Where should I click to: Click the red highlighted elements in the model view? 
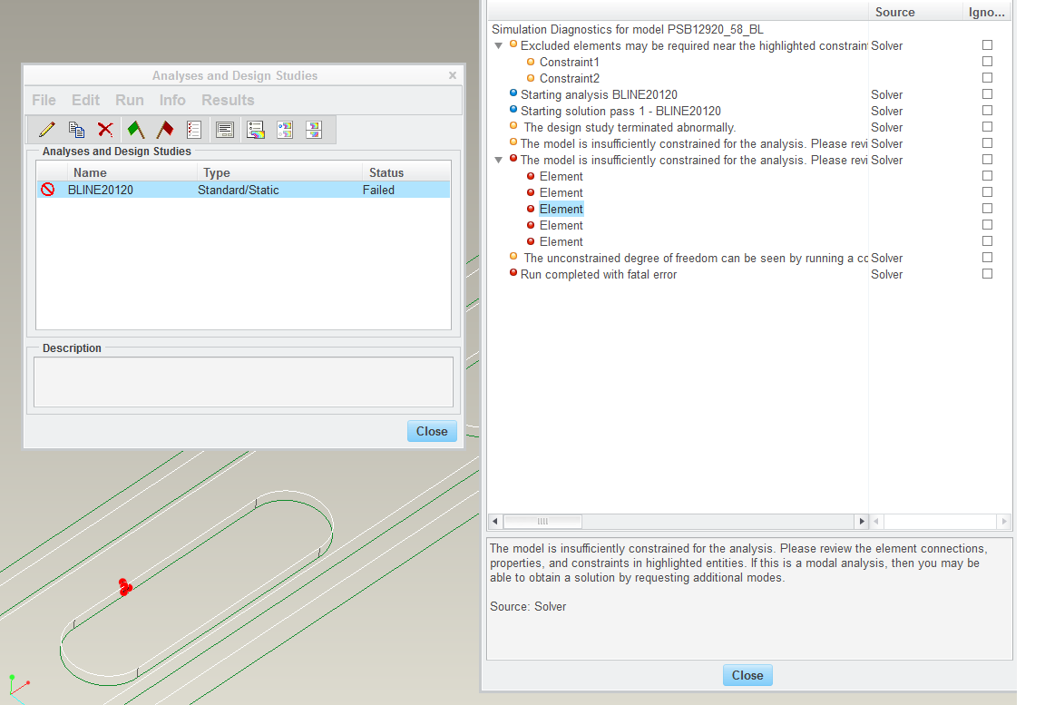(124, 586)
